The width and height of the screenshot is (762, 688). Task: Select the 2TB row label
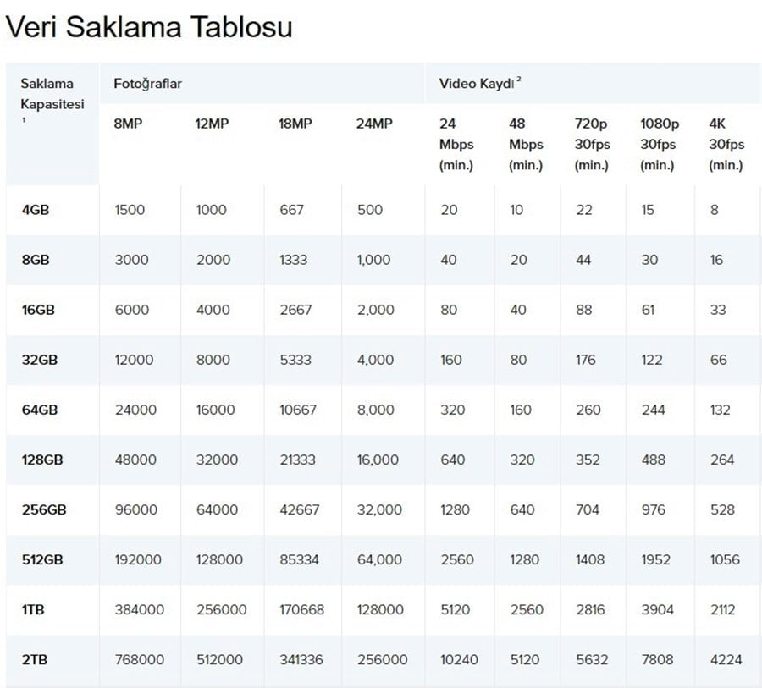35,659
